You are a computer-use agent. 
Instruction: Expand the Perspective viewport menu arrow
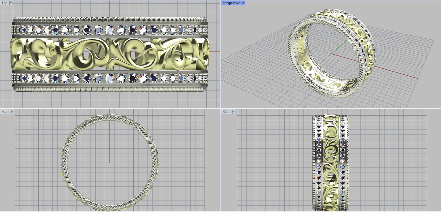243,3
